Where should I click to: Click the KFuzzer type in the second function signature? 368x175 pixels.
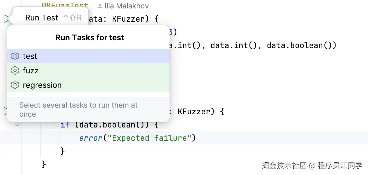[195, 112]
